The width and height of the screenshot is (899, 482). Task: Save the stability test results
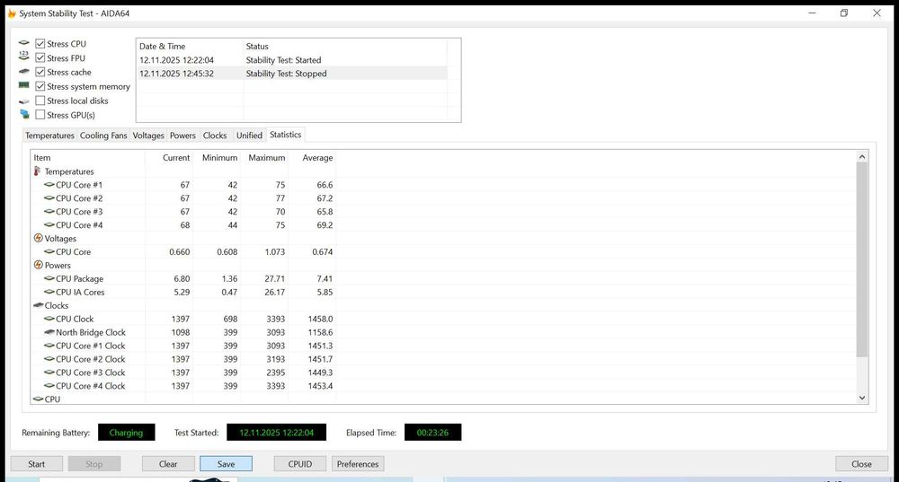coord(226,464)
